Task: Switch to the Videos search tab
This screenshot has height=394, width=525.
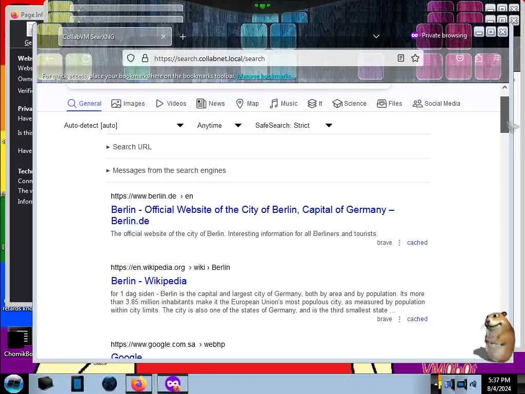Action: [171, 104]
